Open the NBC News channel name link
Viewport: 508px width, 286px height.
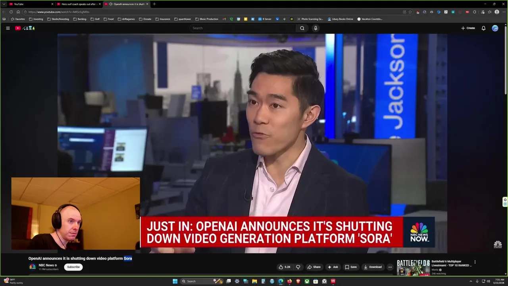(46, 265)
